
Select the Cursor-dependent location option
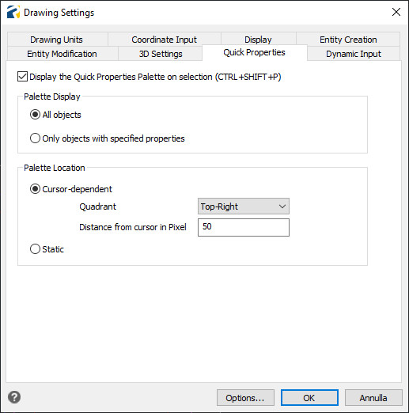tap(35, 189)
